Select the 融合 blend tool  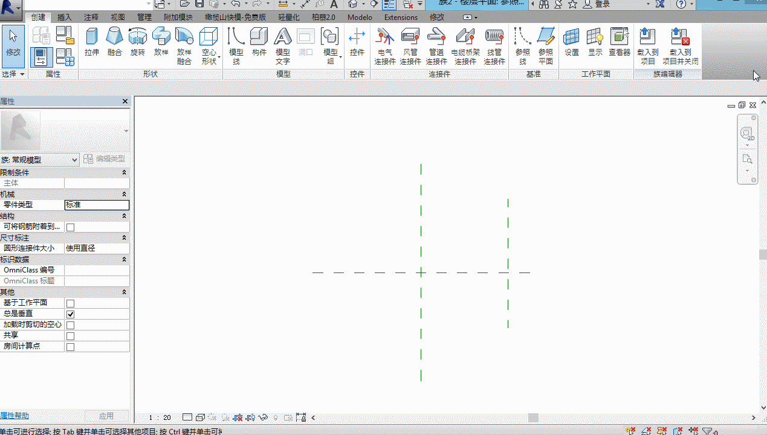pyautogui.click(x=115, y=42)
